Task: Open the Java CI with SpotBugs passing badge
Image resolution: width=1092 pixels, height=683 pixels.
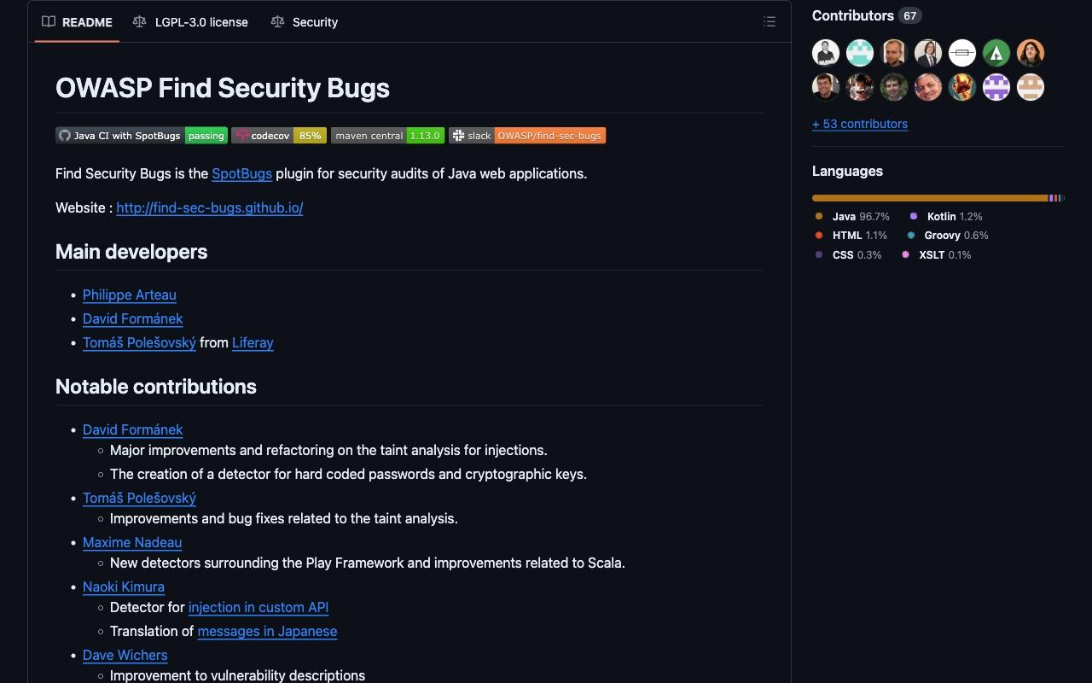Action: click(142, 136)
